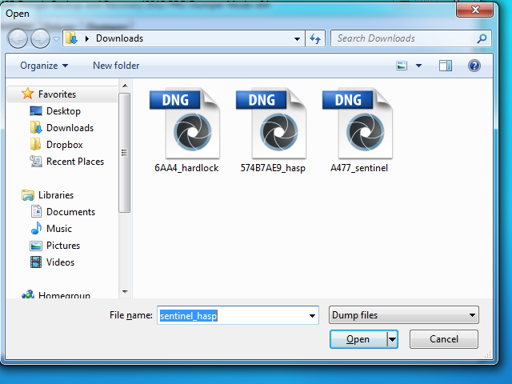Click the 6AA4_hardlock file name label
The height and width of the screenshot is (384, 512).
click(186, 168)
